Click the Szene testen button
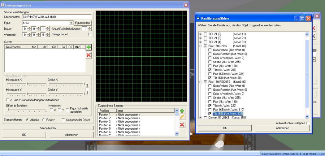 point(47,129)
